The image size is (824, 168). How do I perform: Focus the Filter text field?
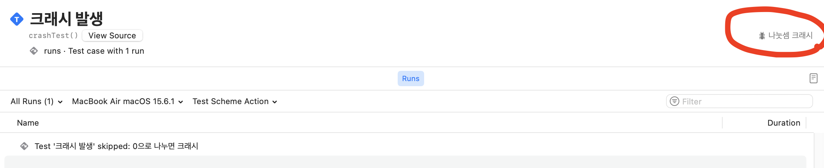739,101
